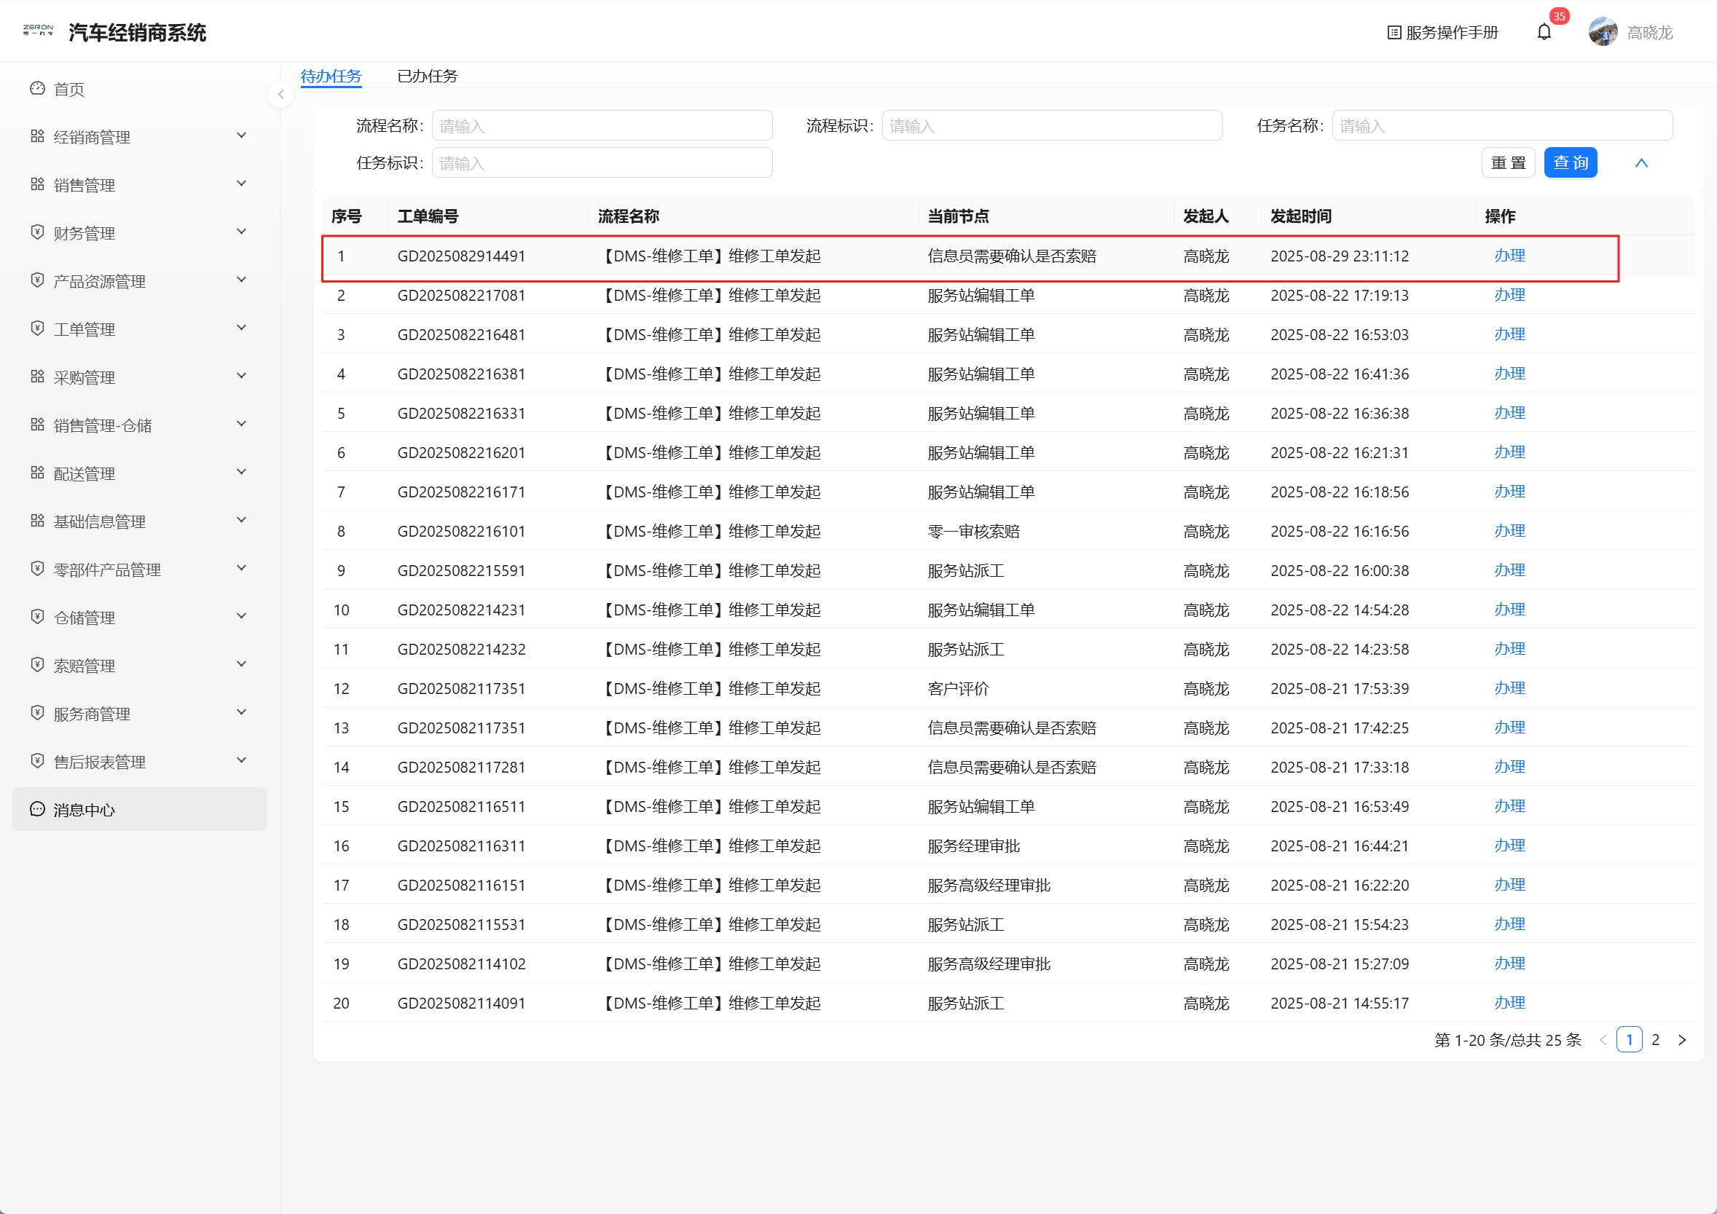Click the 仓储管理 shield icon

click(x=37, y=617)
